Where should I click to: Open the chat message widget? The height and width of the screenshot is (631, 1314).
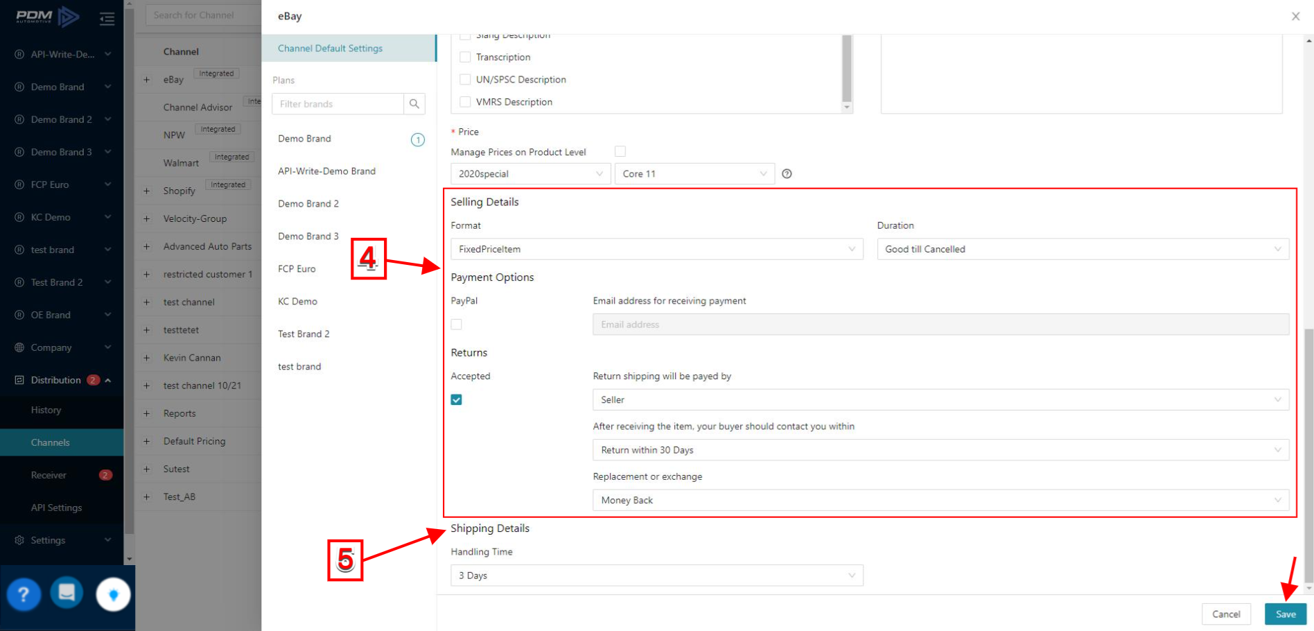[67, 593]
